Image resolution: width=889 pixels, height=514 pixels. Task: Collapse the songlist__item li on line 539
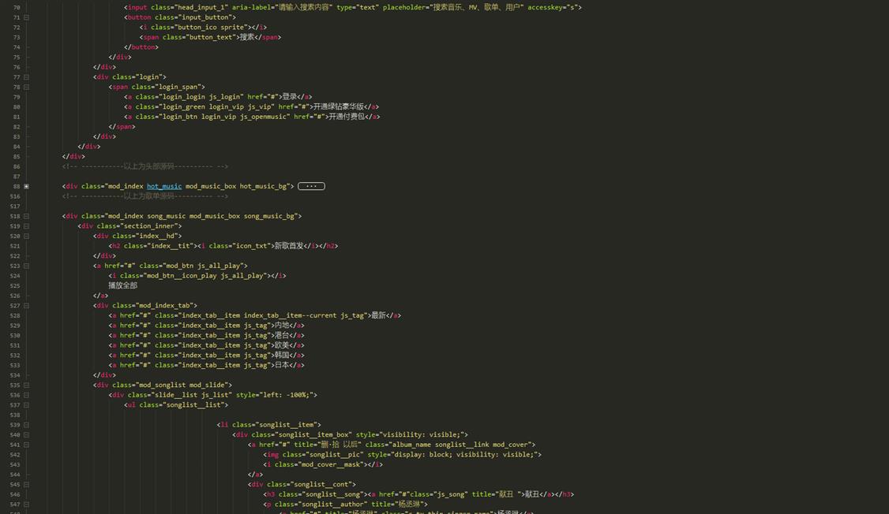point(27,425)
